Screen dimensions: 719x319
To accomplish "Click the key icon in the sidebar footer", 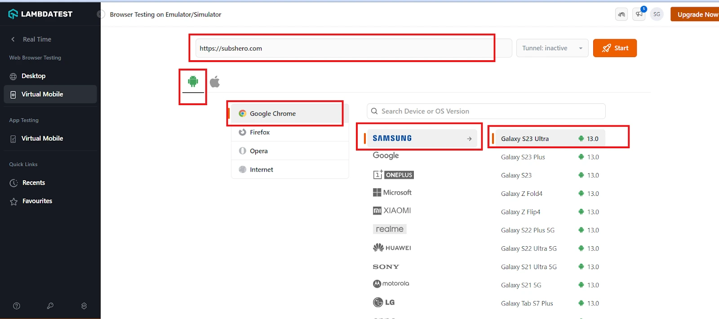I will point(50,306).
